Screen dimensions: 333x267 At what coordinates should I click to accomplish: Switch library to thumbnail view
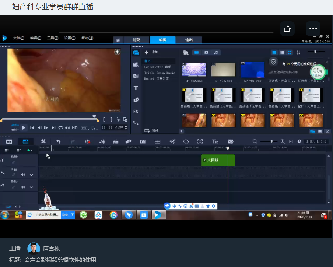click(x=289, y=52)
